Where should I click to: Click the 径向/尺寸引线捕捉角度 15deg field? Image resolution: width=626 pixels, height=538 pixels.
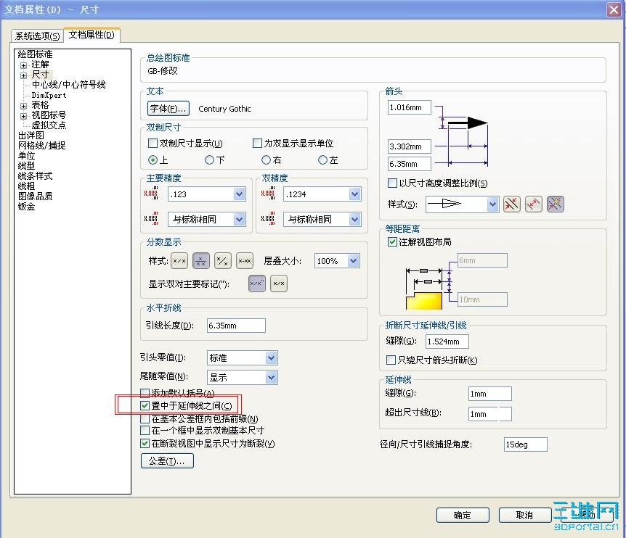point(525,444)
